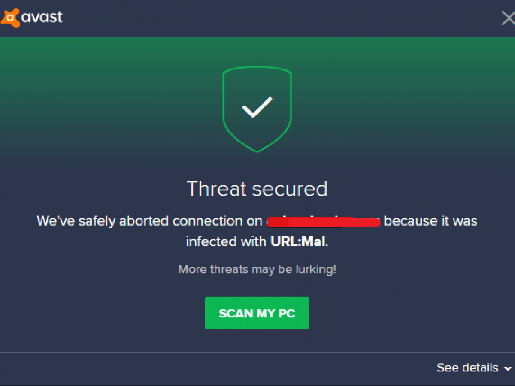This screenshot has height=386, width=515.
Task: Click the orange Avast logo icon
Action: pos(9,18)
